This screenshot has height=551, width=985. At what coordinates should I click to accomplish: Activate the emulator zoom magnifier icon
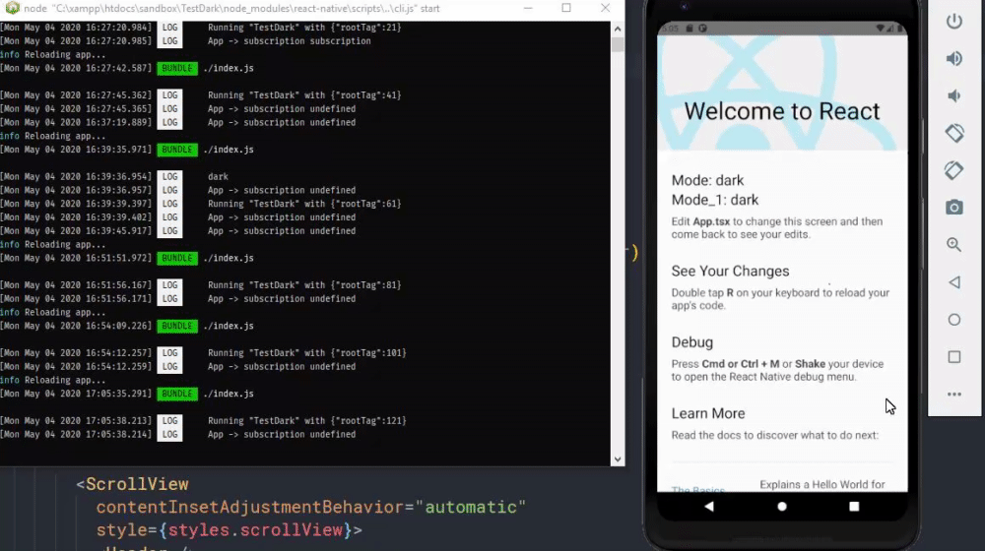pyautogui.click(x=953, y=245)
